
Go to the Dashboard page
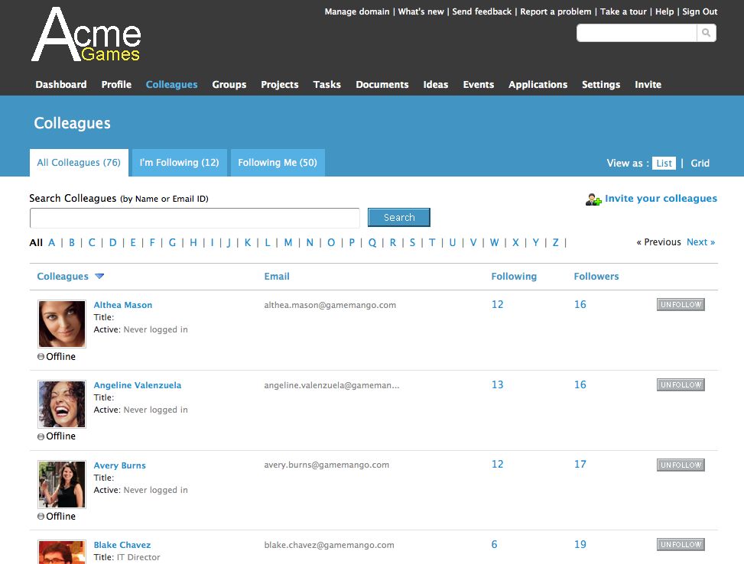point(61,85)
